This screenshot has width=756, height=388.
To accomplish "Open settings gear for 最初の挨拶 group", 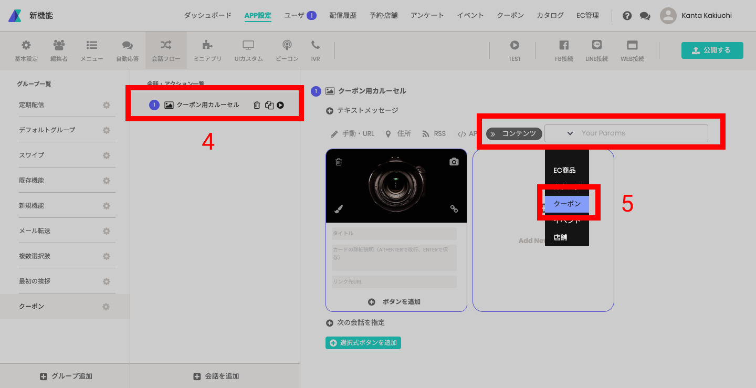I will coord(107,281).
